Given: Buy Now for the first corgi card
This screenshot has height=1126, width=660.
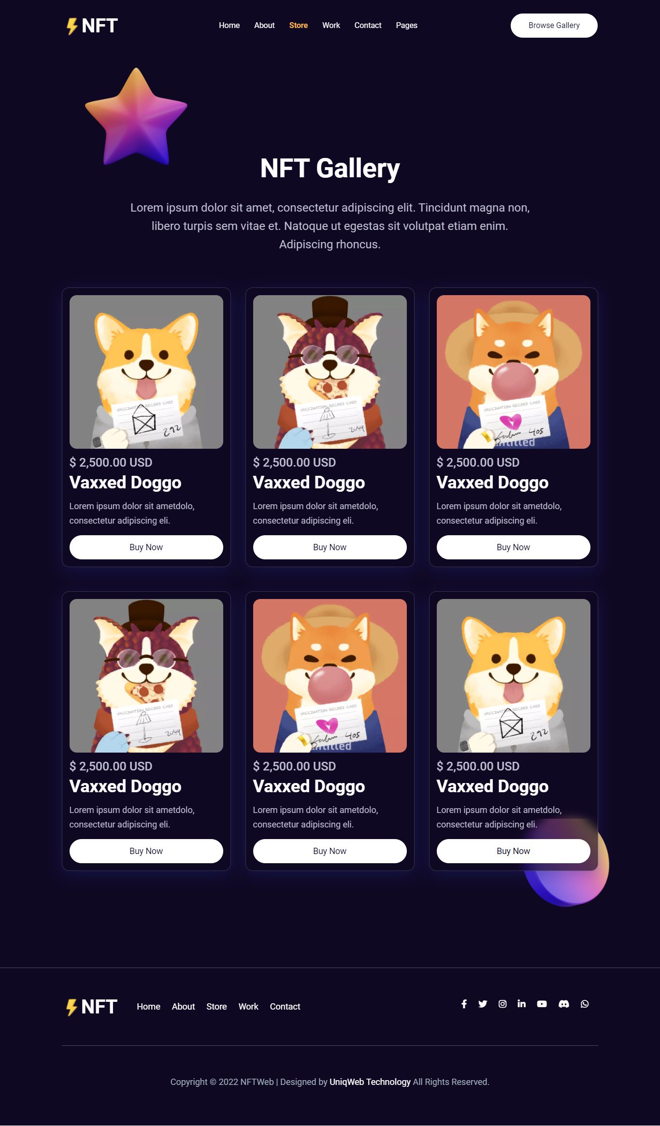Looking at the screenshot, I should 146,547.
